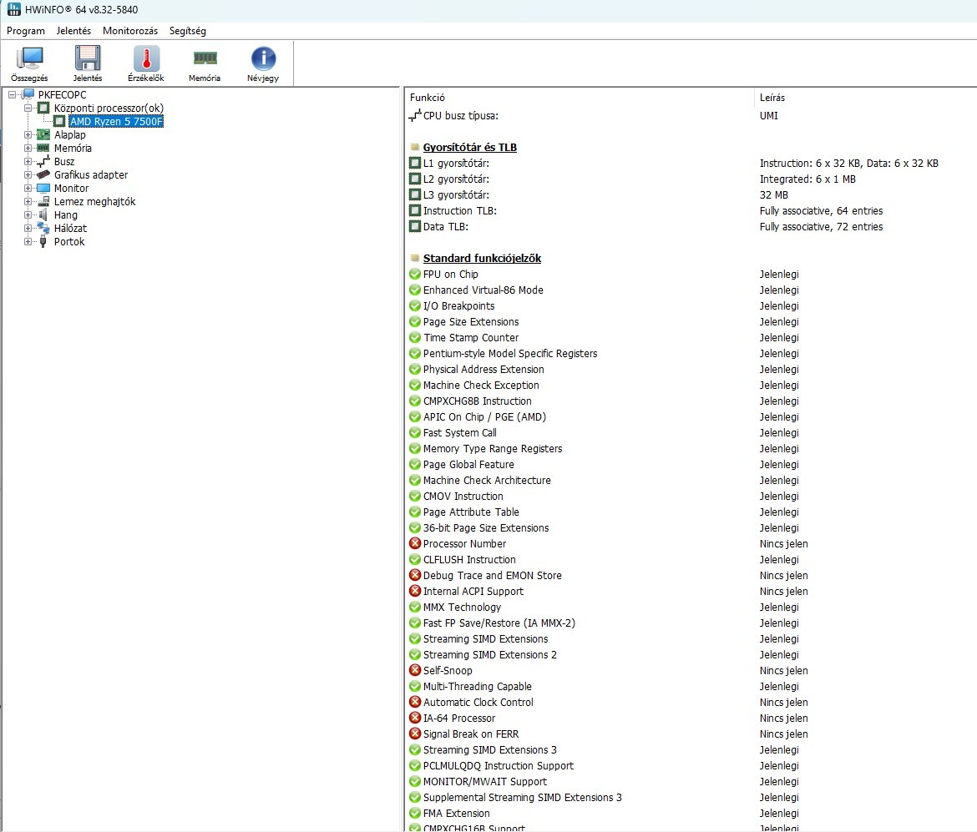Collapse the PKFECOPC root node
The width and height of the screenshot is (977, 832).
coord(12,94)
